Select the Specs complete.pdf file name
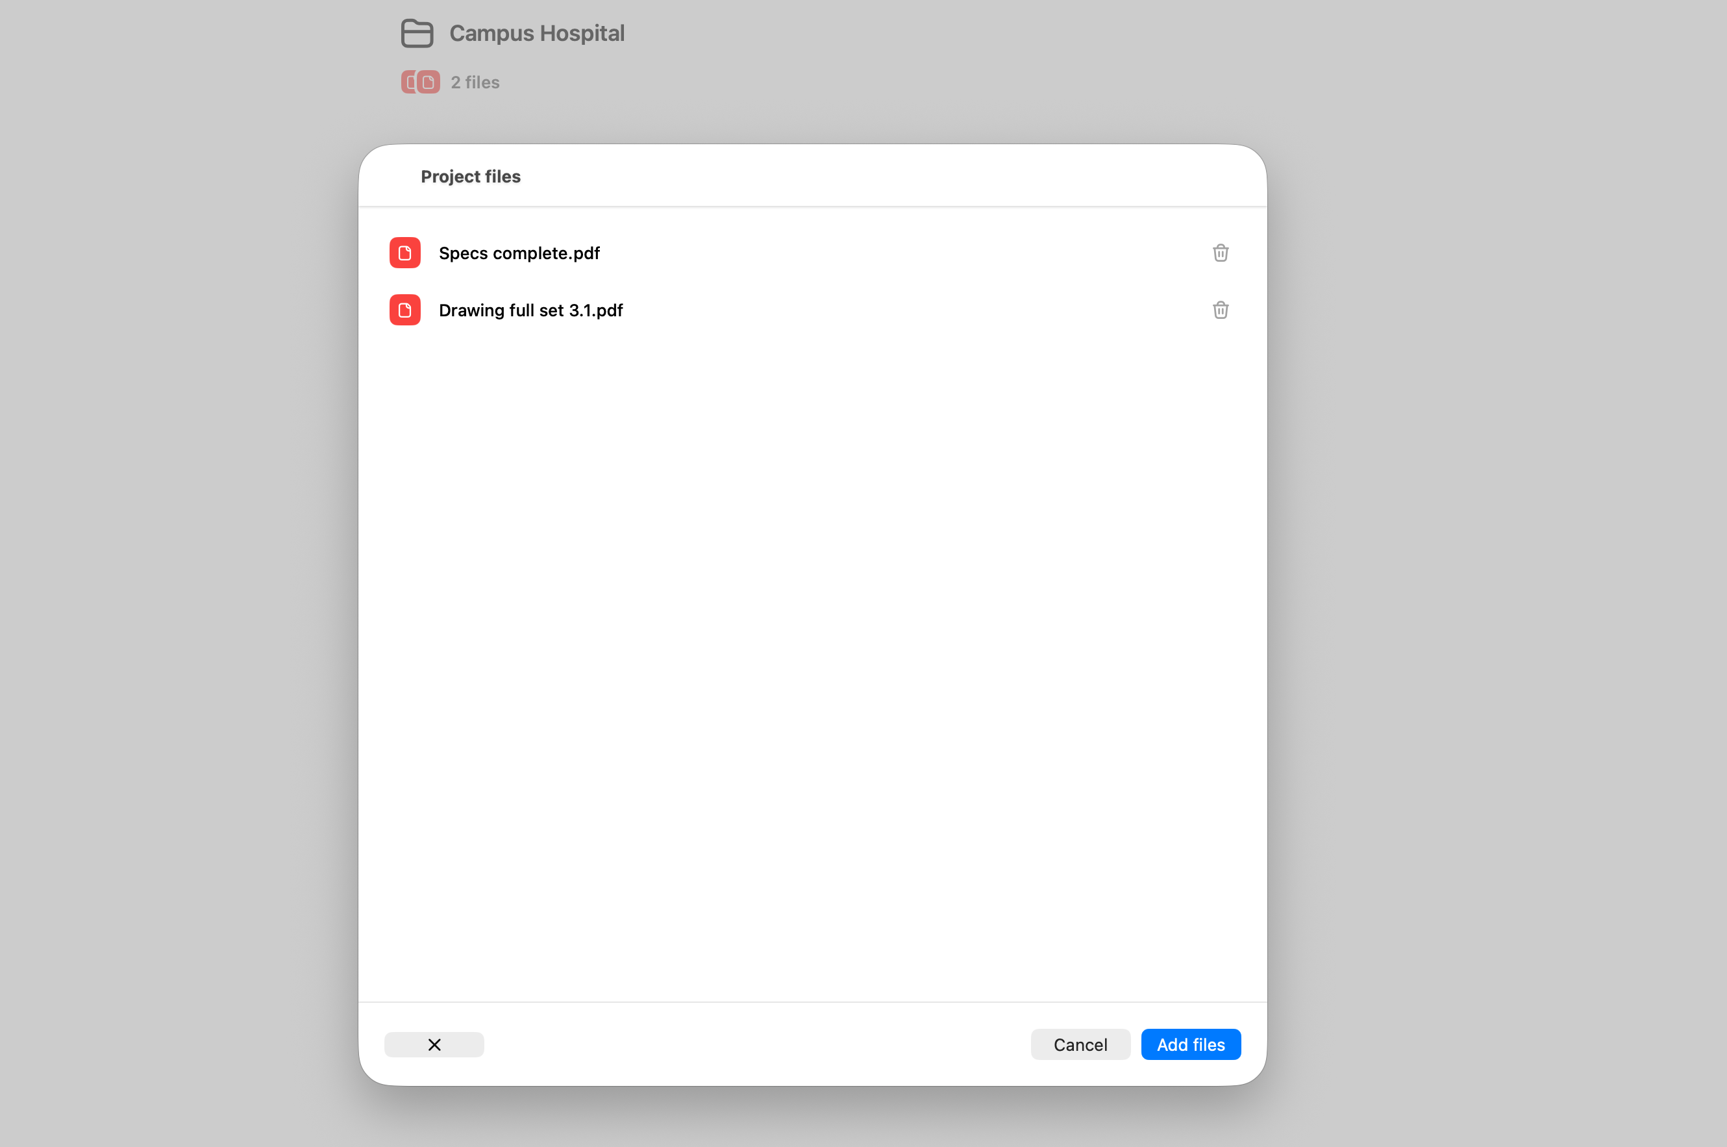Screen dimensions: 1727x1147 519,253
